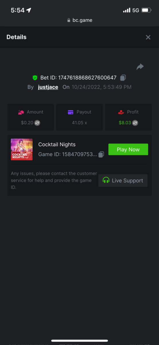Tap the green verified shield icon

35,78
